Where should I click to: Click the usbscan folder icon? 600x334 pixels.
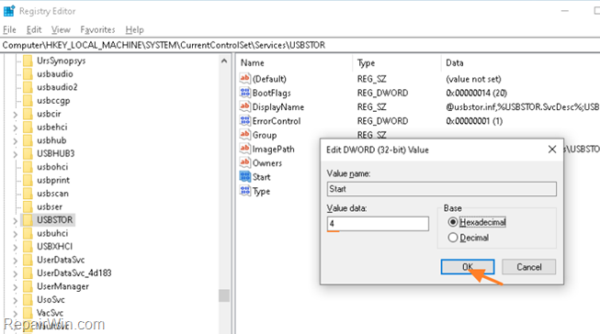click(28, 194)
